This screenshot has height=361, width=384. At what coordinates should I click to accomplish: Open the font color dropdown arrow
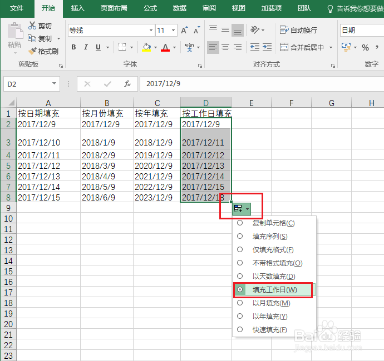tap(174, 47)
